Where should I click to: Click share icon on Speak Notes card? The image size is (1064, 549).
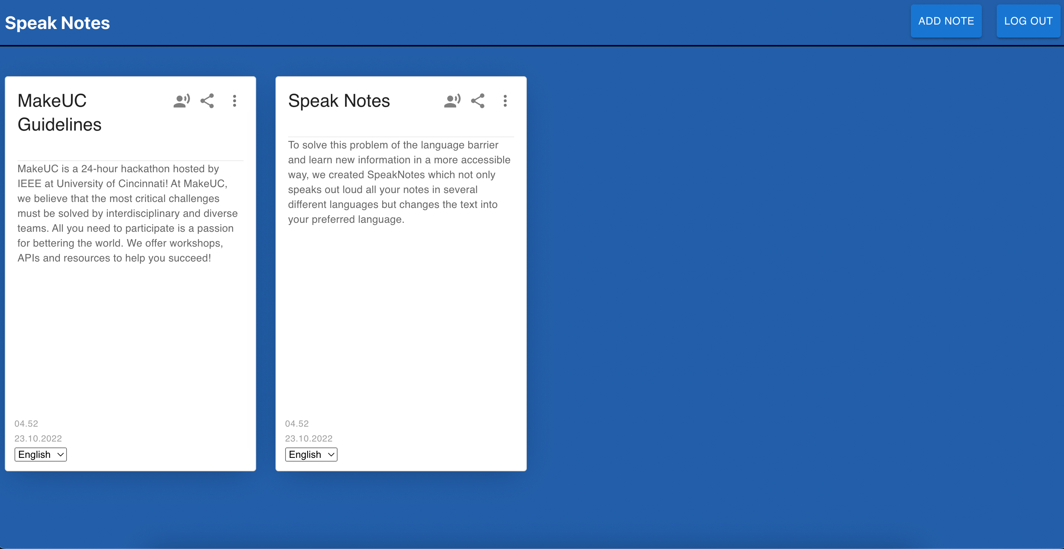pos(477,101)
